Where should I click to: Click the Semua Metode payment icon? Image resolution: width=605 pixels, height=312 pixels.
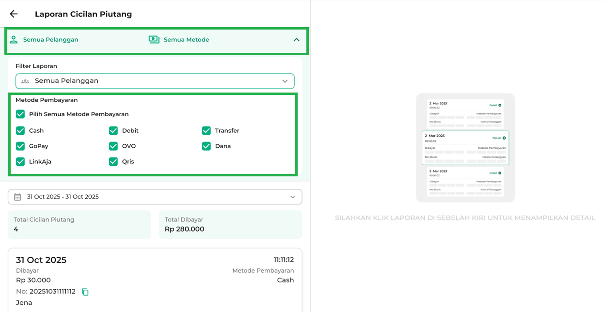pyautogui.click(x=154, y=40)
